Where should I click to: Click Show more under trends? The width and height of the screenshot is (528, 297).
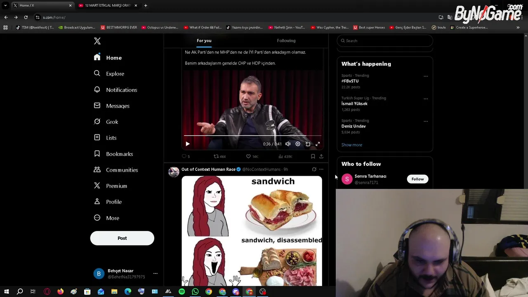352,145
